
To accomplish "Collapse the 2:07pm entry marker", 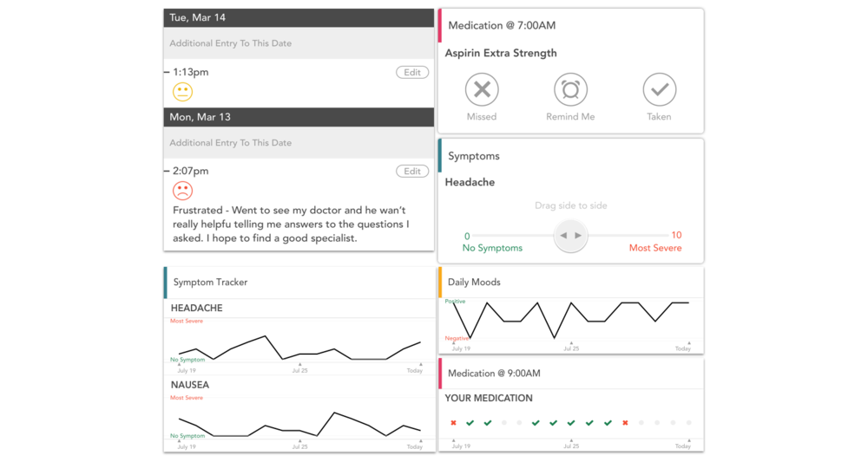I will (x=167, y=172).
